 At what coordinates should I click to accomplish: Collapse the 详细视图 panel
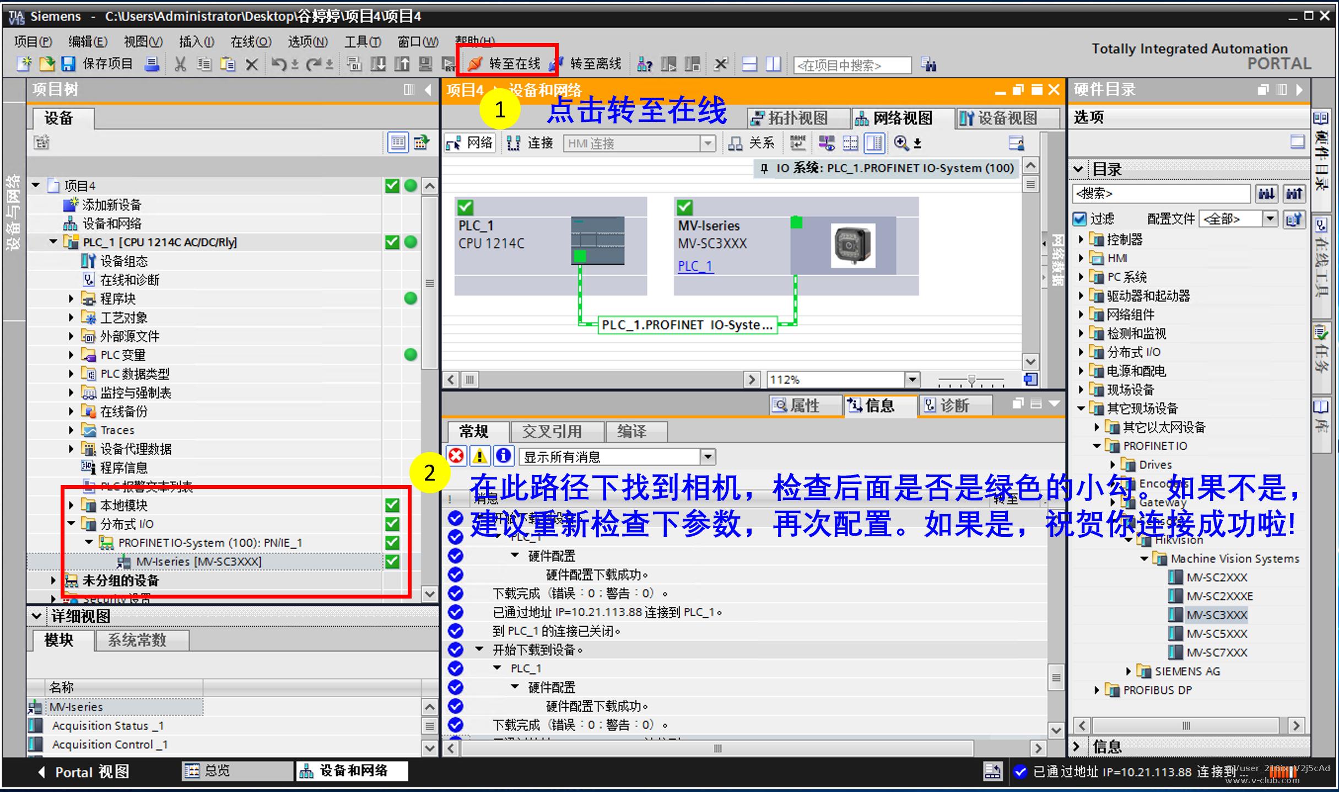[36, 616]
